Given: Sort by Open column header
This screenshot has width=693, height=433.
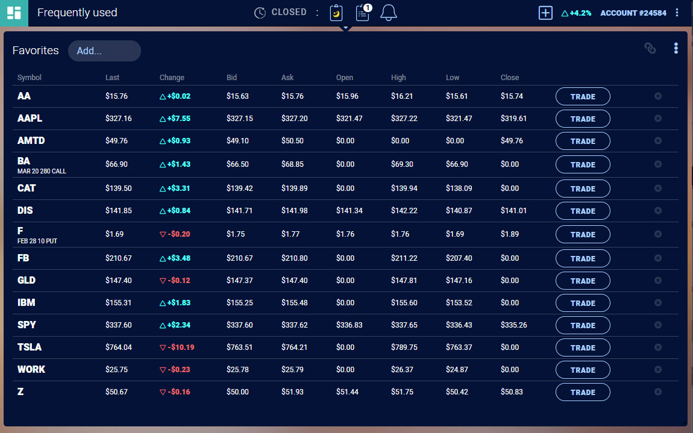Looking at the screenshot, I should tap(344, 77).
